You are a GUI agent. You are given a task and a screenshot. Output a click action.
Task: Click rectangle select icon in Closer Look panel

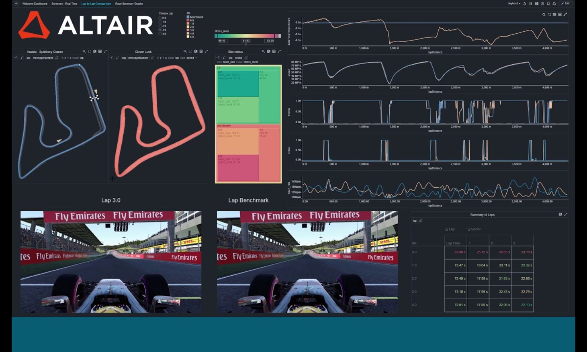[x=191, y=51]
